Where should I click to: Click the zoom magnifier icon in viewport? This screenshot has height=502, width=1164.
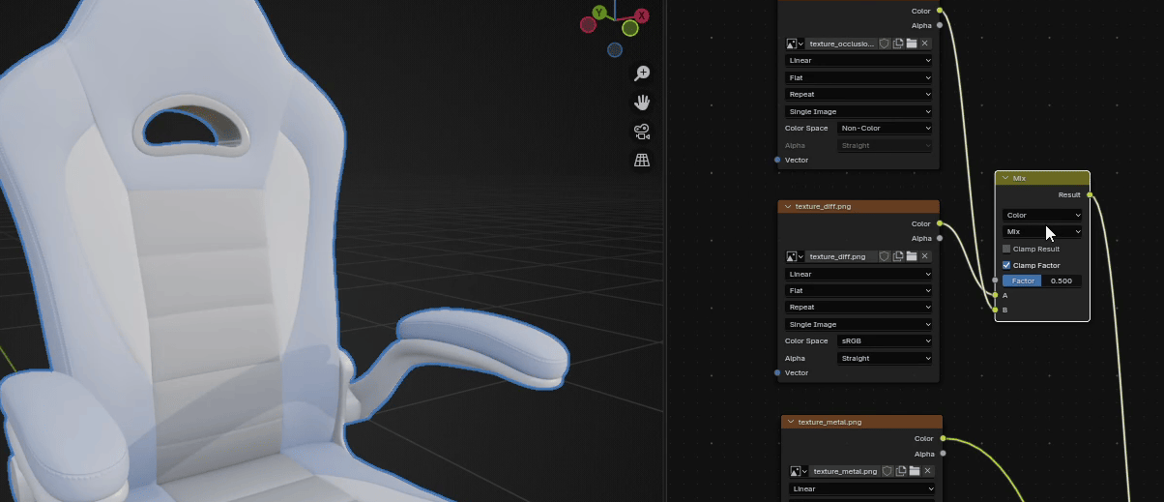(x=641, y=74)
